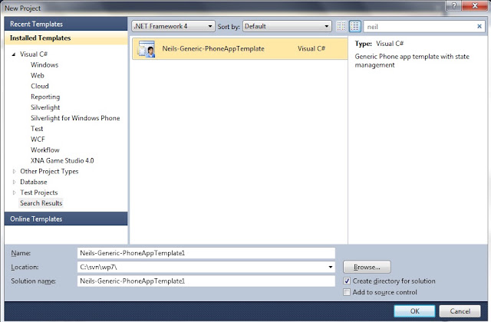The width and height of the screenshot is (491, 322).
Task: Select the Cloud category
Action: pos(40,86)
